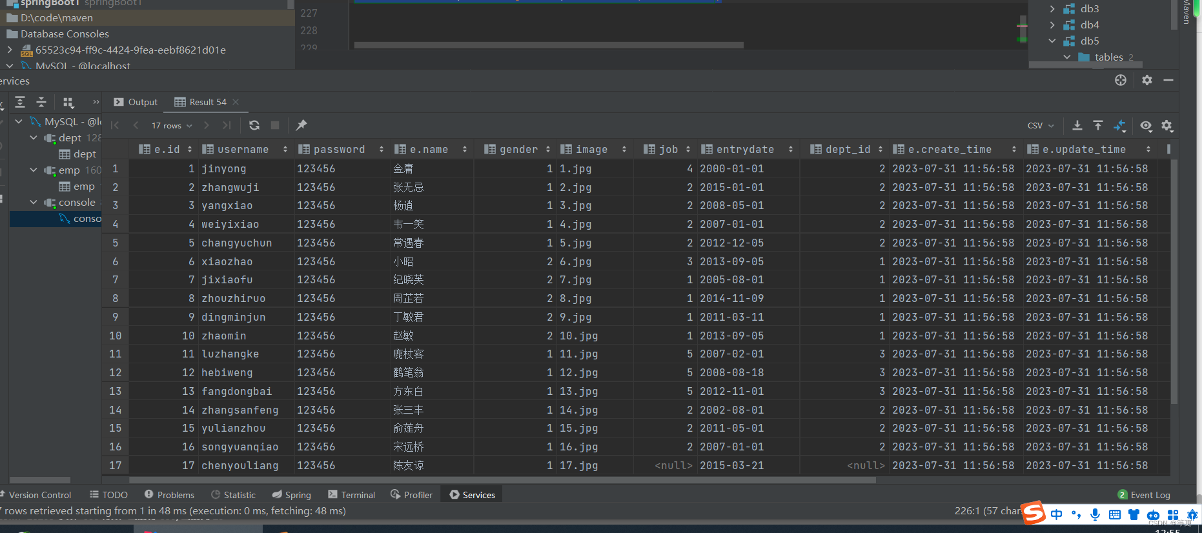
Task: Collapse the emp node in Services tree
Action: [34, 170]
